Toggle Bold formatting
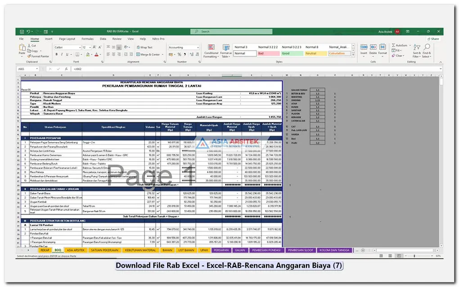The image size is (459, 287). point(57,55)
